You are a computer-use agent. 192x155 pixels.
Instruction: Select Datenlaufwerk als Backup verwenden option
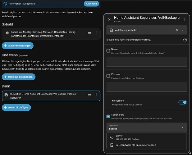click(x=147, y=145)
